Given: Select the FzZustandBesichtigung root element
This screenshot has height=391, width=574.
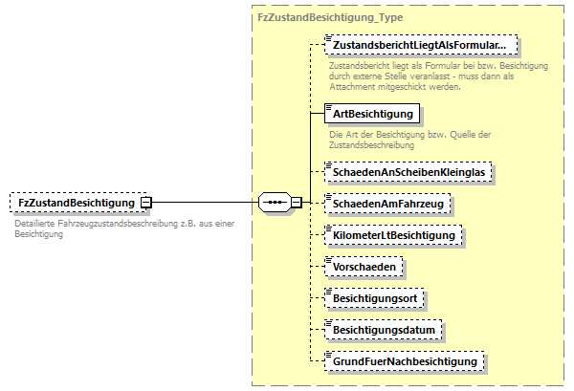Looking at the screenshot, I should pos(77,203).
